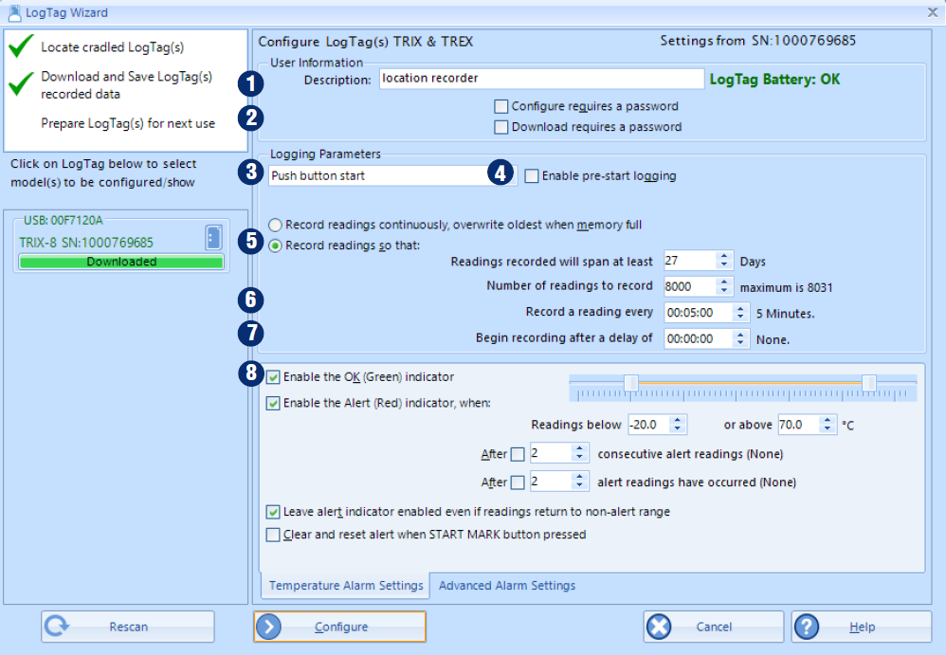The image size is (946, 655).
Task: Click the 00:00:00 delay field
Action: [699, 339]
